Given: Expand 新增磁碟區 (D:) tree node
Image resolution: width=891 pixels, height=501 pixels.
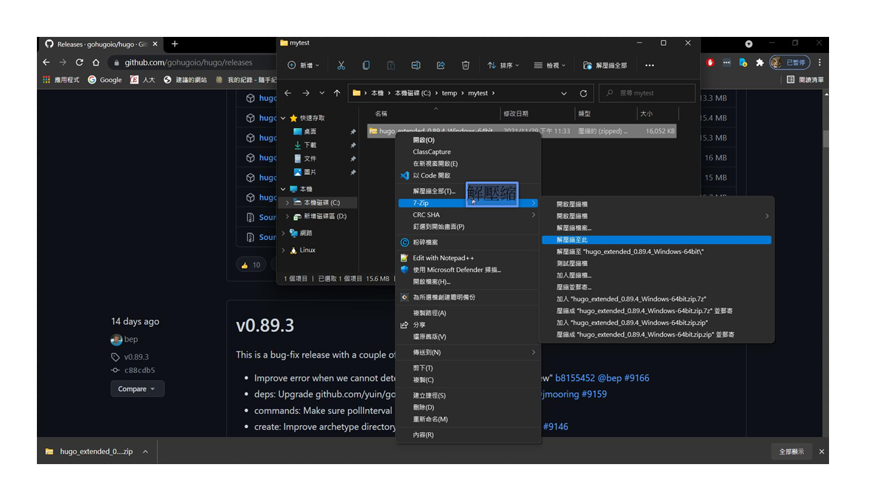Looking at the screenshot, I should (287, 216).
